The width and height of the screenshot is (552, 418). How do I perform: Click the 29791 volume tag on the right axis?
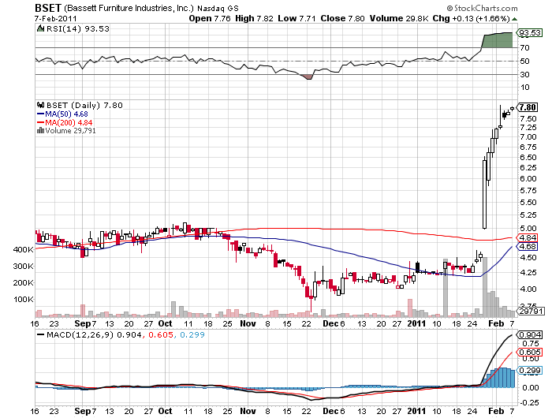pos(531,311)
